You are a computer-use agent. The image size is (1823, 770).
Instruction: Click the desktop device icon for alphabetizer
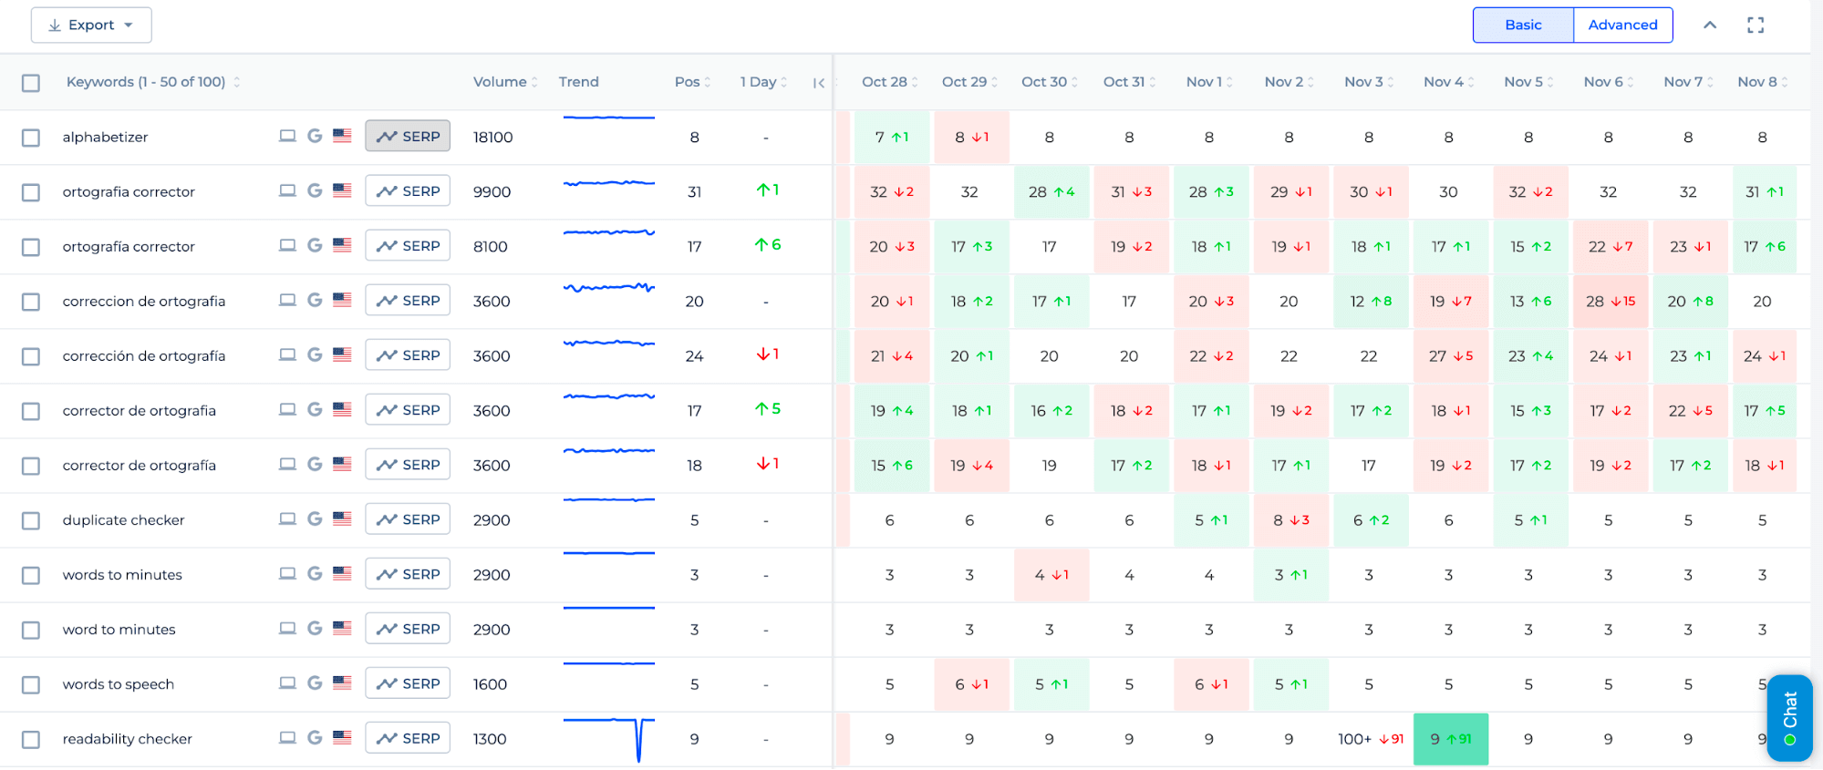coord(287,136)
